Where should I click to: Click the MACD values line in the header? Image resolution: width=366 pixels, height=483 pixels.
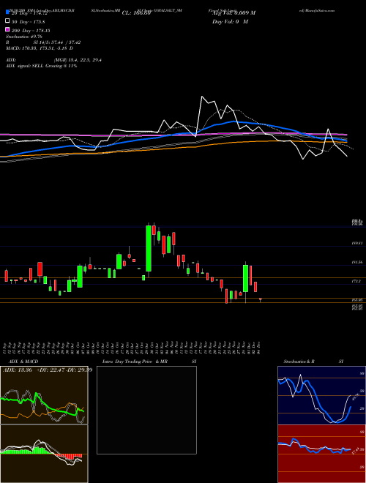pos(40,48)
